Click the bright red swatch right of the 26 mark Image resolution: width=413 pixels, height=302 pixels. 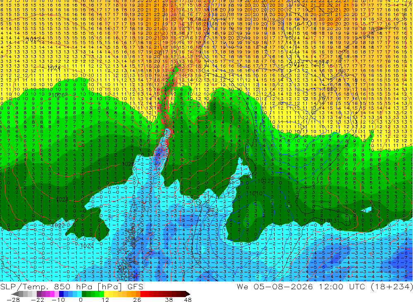coord(142,294)
